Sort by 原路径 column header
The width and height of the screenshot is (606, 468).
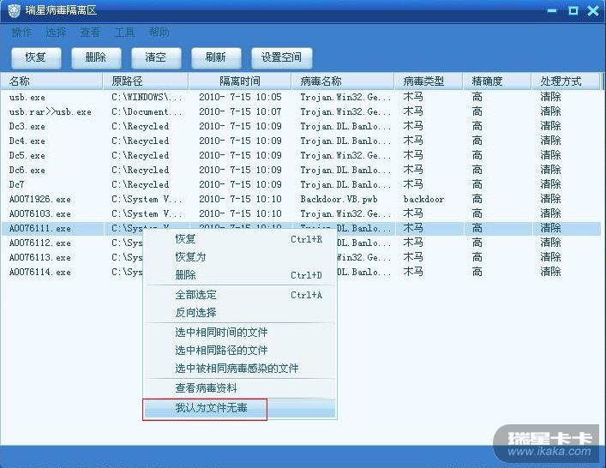[x=146, y=81]
